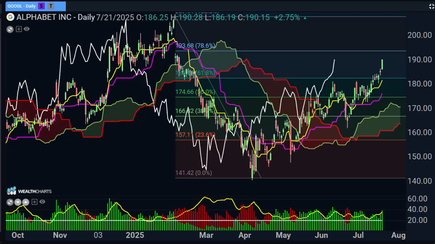
Task: Click the 40.00 indicator axis label
Action: (417, 209)
